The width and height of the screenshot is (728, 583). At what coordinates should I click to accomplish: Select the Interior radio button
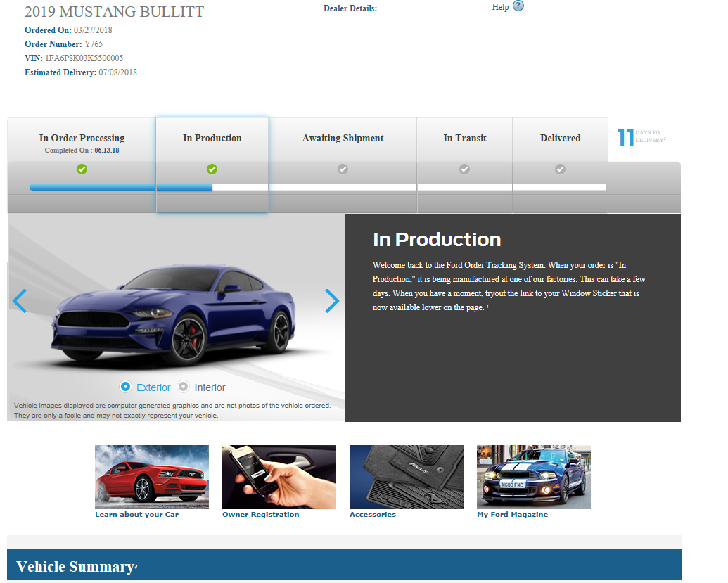pos(184,387)
